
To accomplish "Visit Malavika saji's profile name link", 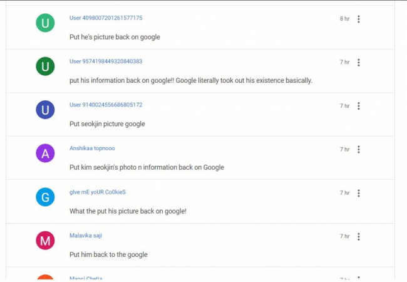I will (86, 236).
